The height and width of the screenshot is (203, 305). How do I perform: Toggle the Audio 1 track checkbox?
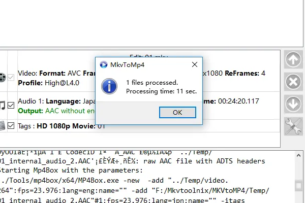click(11, 106)
